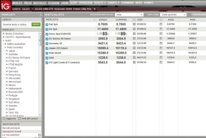The image size is (206, 138).
Task: Click the Aggiorna refresh icon
Action: (4, 118)
